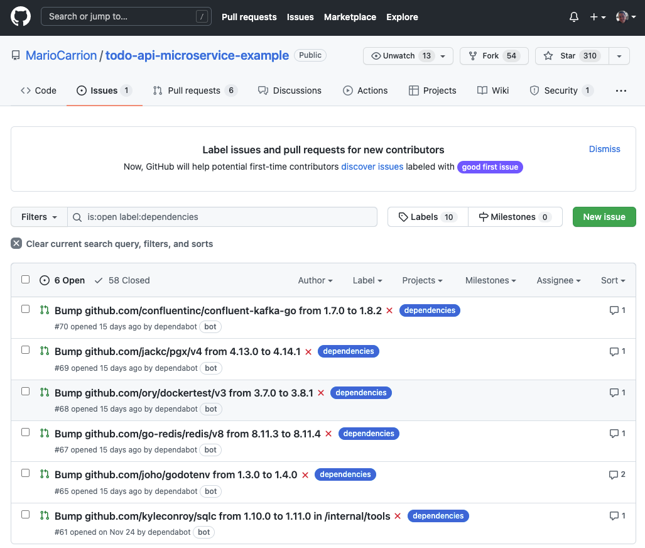Viewport: 645px width, 548px height.
Task: Open comments on confluent-kafka-go PR #70
Action: coord(617,310)
